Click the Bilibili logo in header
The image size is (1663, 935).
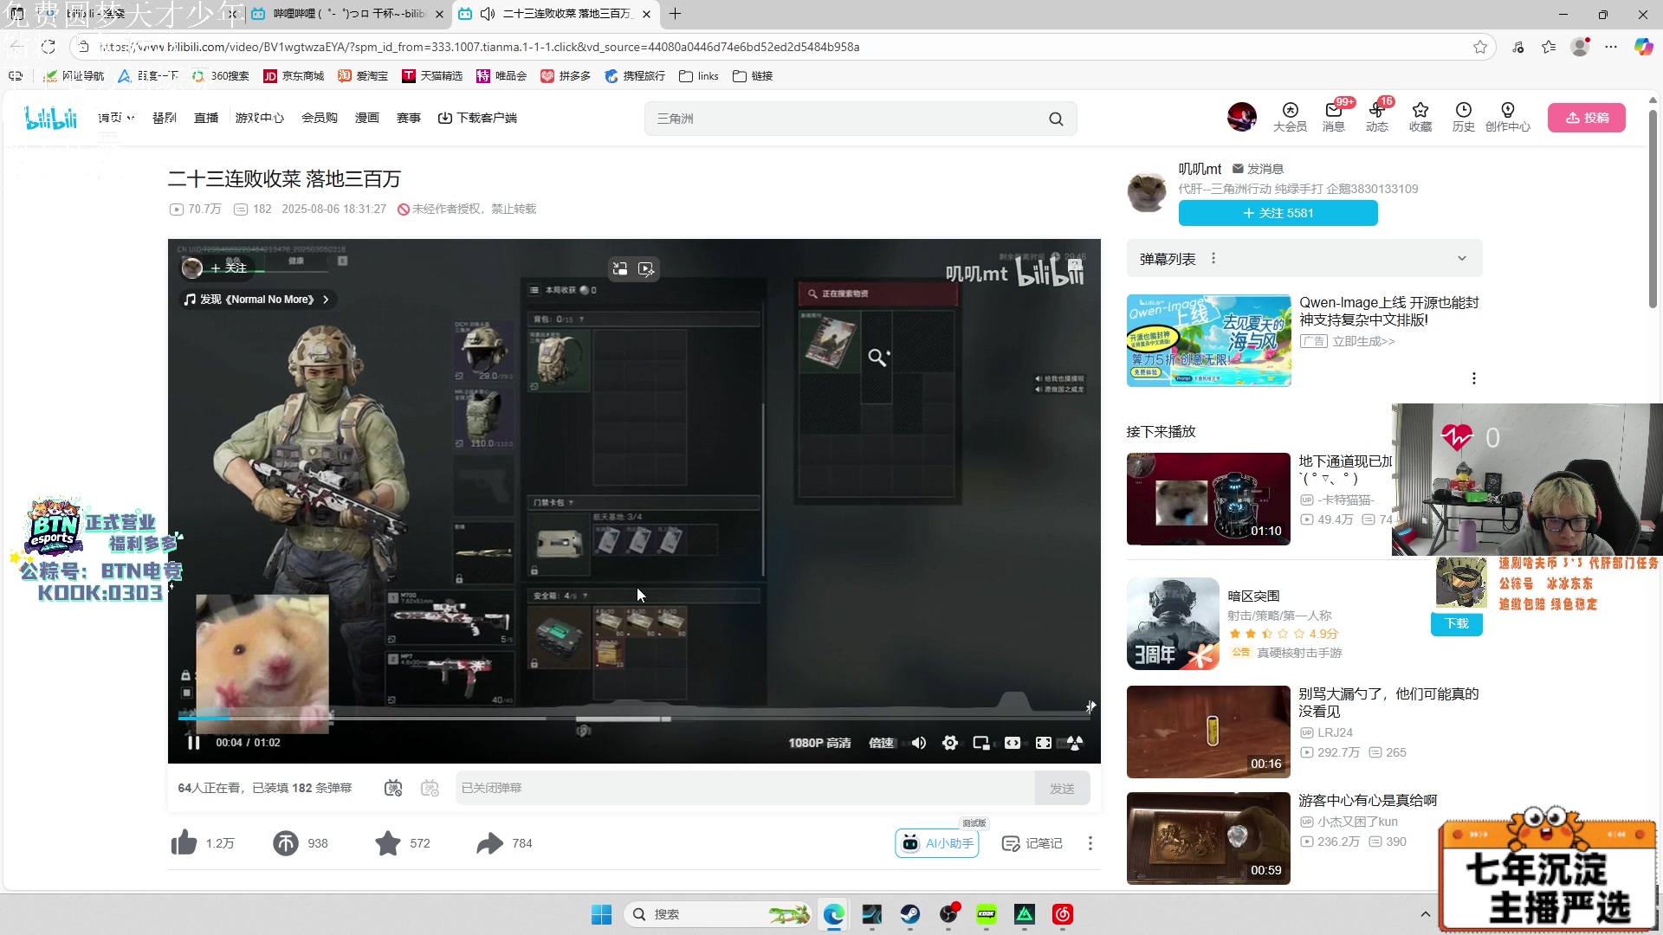coord(51,118)
